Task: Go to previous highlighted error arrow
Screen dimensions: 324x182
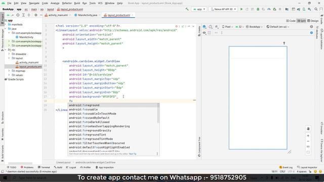Action: [x=189, y=26]
